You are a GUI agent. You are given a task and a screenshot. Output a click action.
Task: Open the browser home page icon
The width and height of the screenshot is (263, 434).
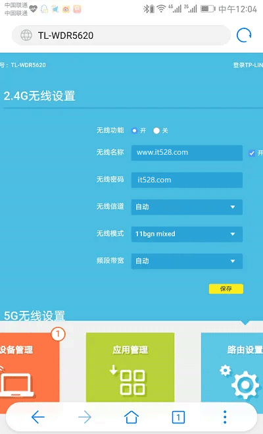tap(131, 417)
